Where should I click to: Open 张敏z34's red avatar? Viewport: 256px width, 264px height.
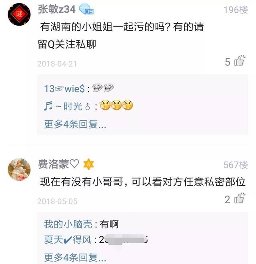[x=19, y=15]
